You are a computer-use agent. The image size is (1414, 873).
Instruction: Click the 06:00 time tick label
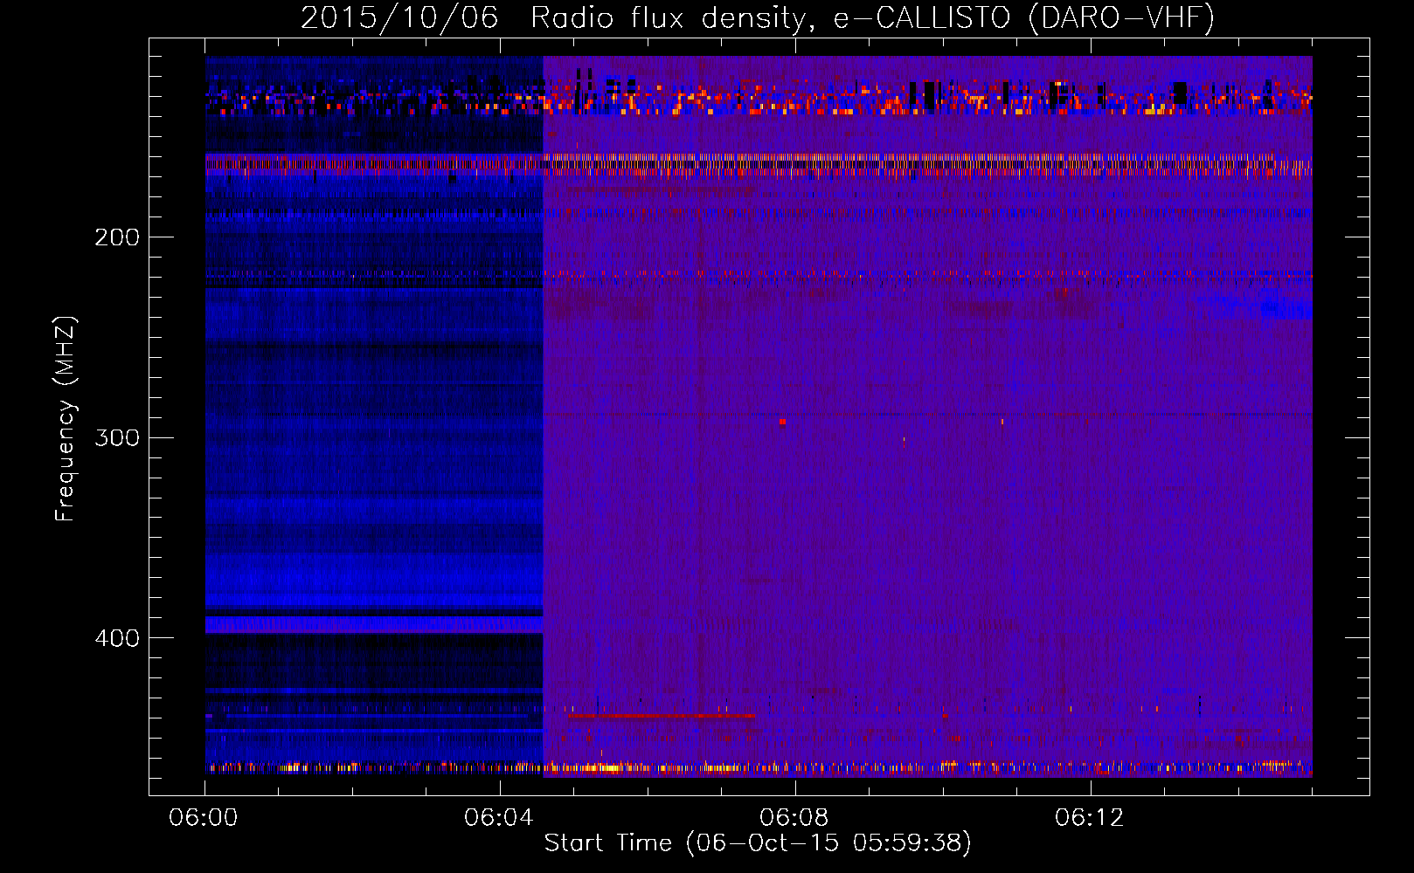204,818
